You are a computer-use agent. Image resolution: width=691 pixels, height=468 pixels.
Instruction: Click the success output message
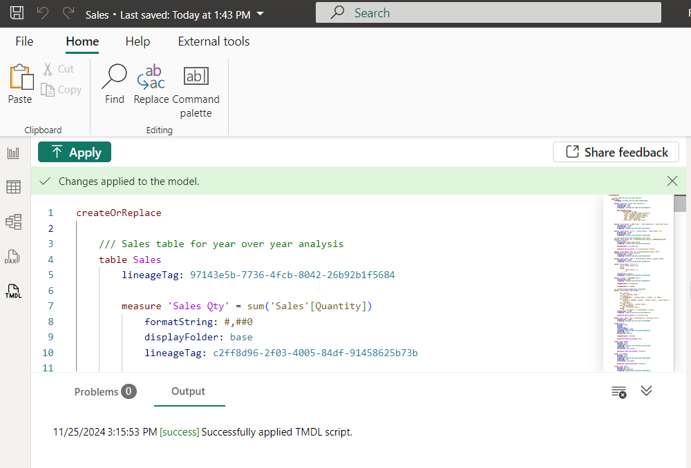point(202,432)
